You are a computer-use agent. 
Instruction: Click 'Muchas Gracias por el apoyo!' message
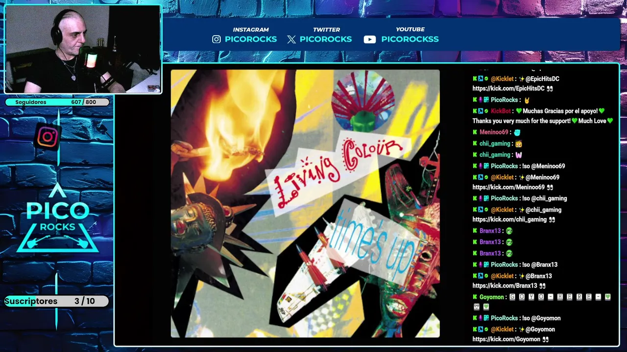pyautogui.click(x=560, y=111)
